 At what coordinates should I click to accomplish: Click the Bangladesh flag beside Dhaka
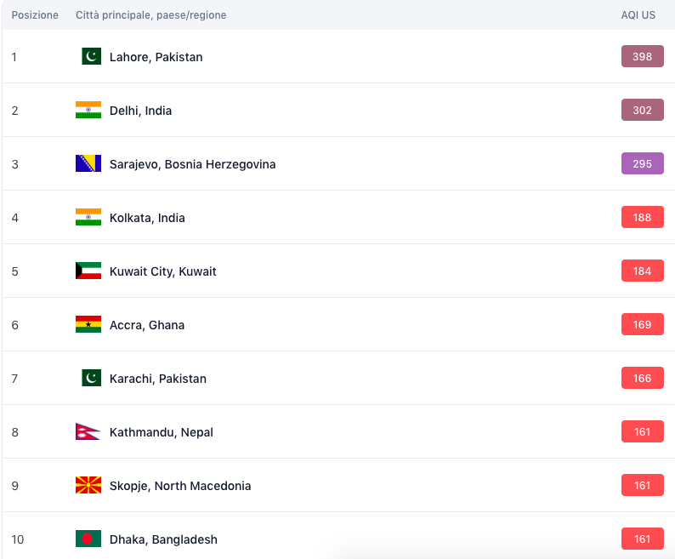88,539
